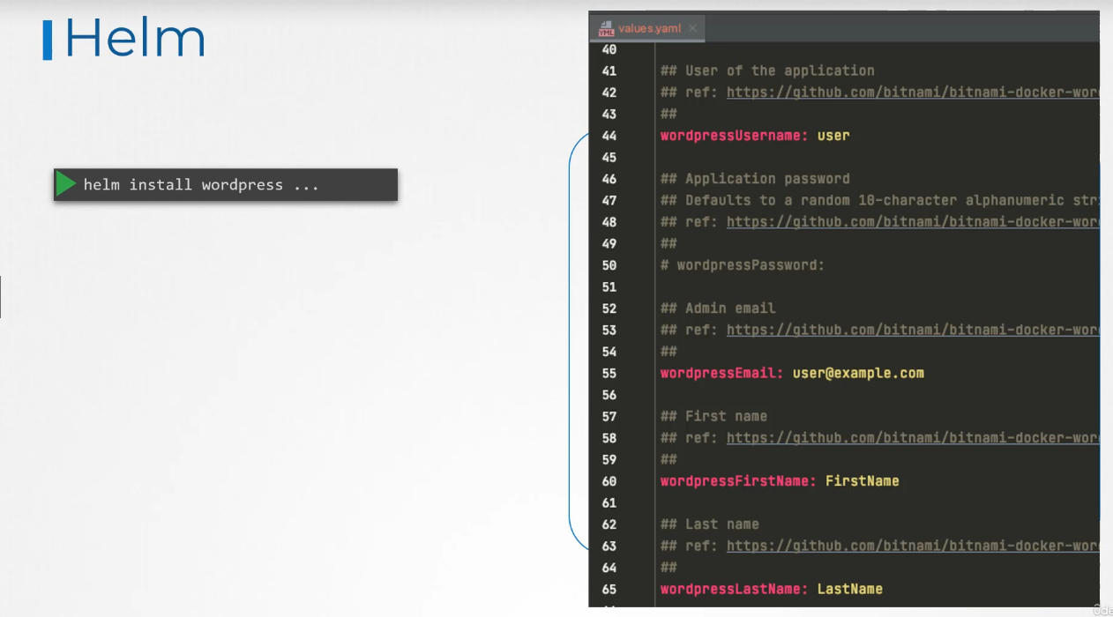
Task: Click the Admin email comment line
Action: (x=718, y=308)
